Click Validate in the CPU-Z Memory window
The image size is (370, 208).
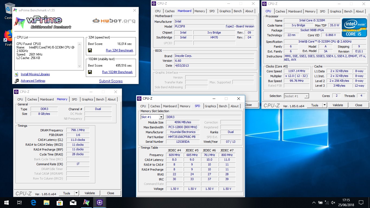(90, 193)
